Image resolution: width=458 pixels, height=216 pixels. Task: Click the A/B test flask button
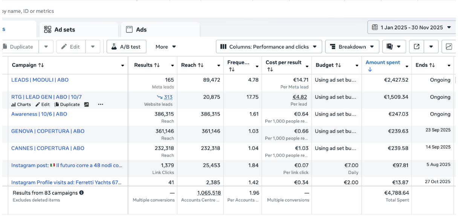(x=127, y=47)
